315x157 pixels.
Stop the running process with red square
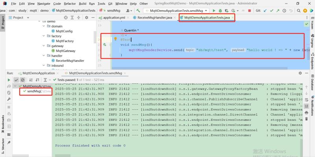250,11
